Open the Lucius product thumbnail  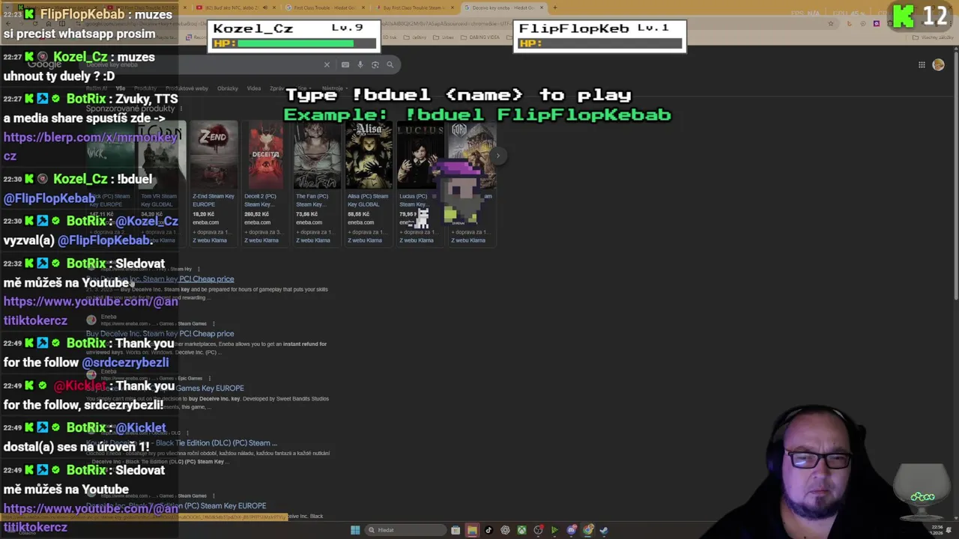(x=420, y=156)
